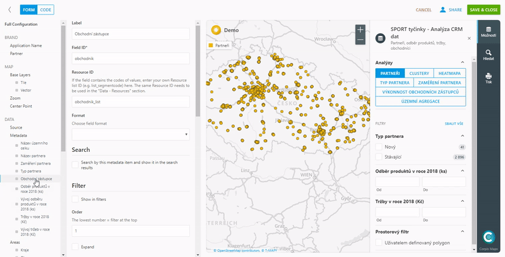The height and width of the screenshot is (257, 505).
Task: Open the Format field dropdown
Action: point(131,134)
